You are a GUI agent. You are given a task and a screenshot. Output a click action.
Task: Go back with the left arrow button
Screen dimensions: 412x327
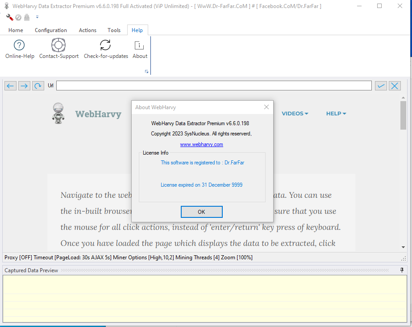(x=11, y=86)
